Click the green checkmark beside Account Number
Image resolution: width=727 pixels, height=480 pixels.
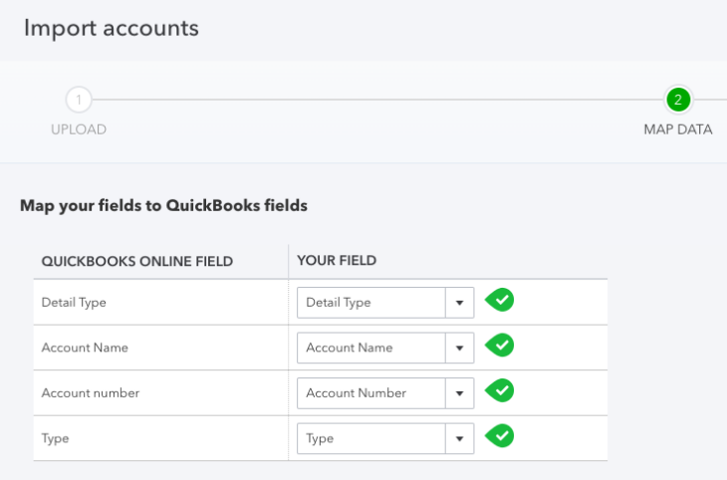pos(500,390)
